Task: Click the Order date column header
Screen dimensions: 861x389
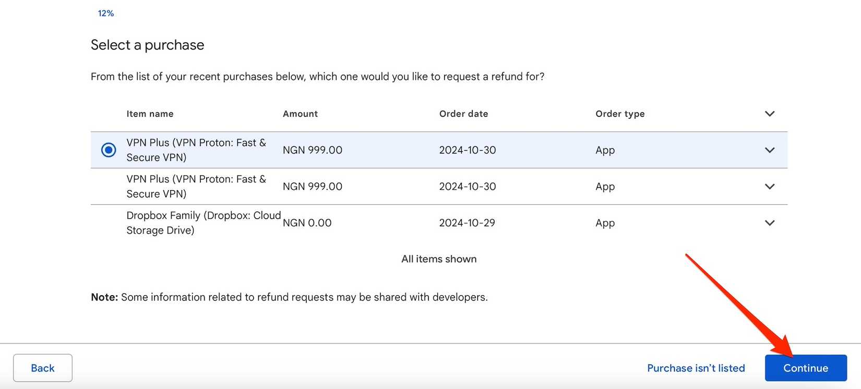Action: pyautogui.click(x=463, y=114)
